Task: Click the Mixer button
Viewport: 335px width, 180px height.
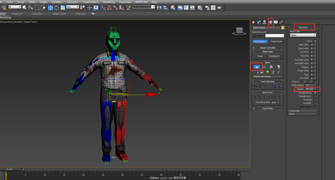Action: [260, 56]
